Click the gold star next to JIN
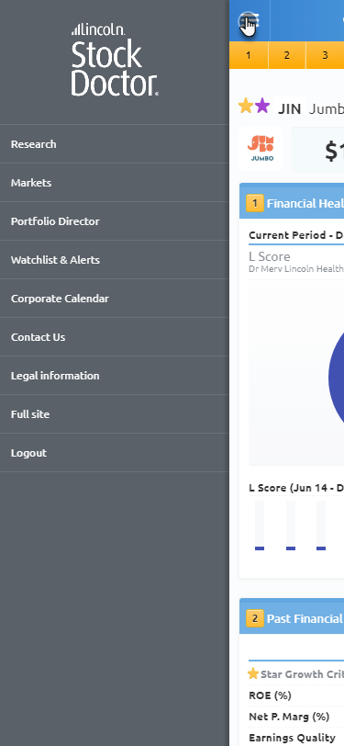The height and width of the screenshot is (746, 344). coord(246,106)
